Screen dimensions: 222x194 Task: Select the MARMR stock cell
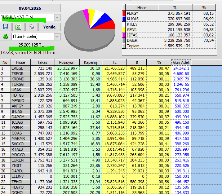click(21, 138)
